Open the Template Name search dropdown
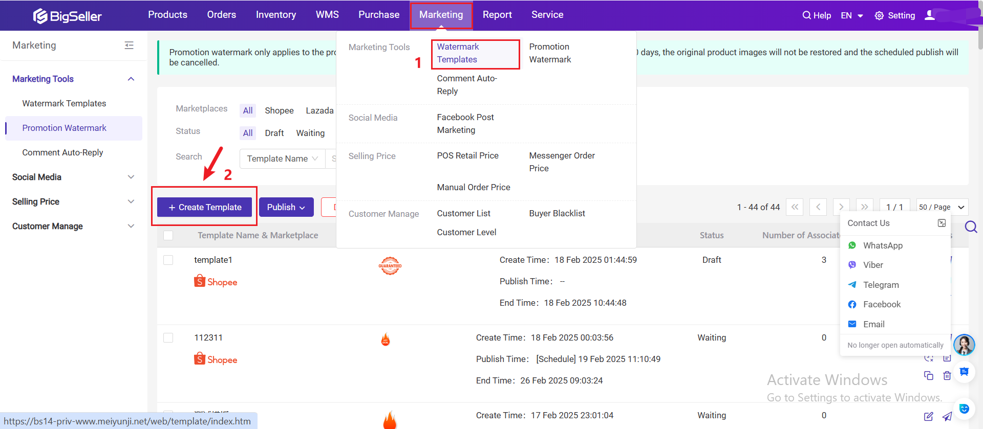983x429 pixels. (282, 159)
